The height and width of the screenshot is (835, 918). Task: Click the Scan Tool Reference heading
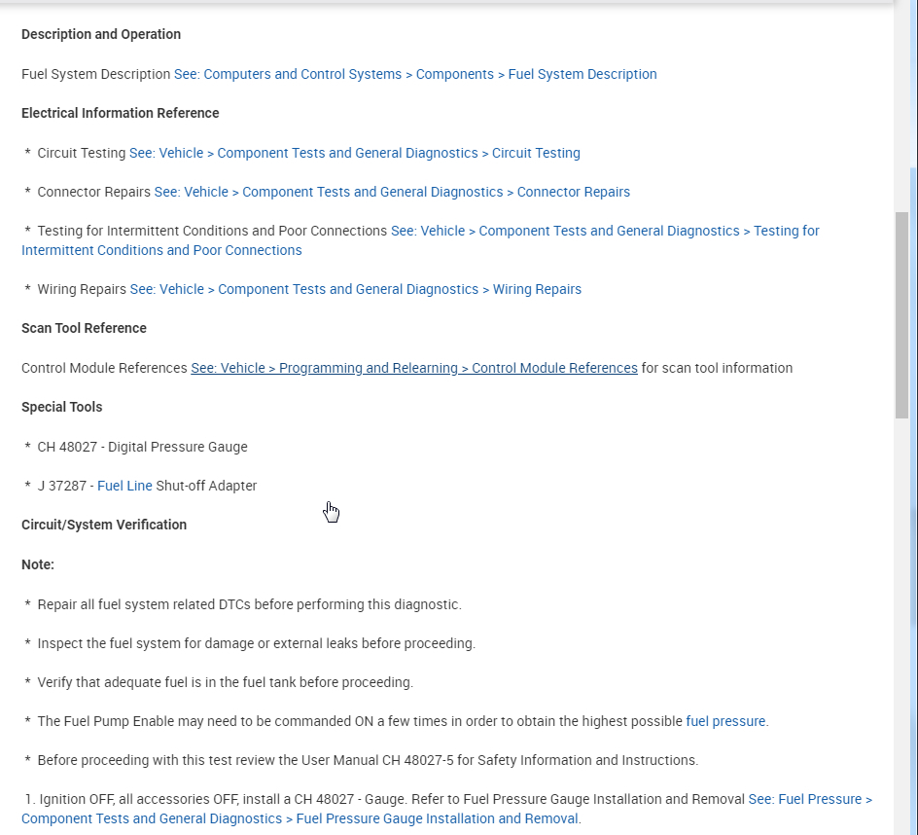(x=84, y=328)
